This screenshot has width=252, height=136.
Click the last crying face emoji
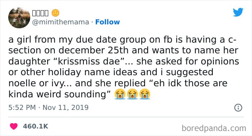[145, 94]
